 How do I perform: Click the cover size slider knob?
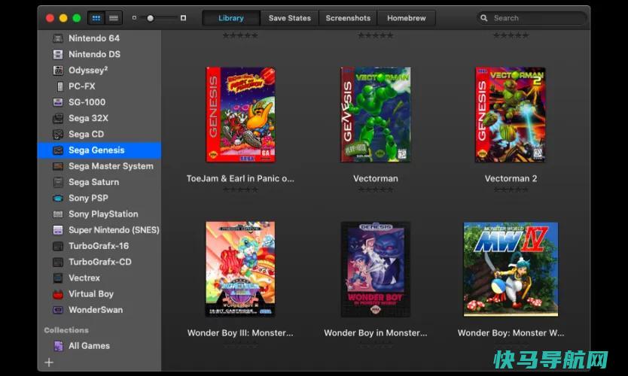click(150, 18)
